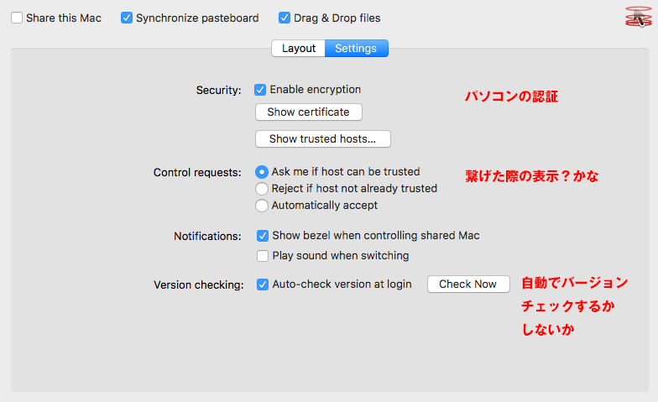Uncheck Synchronize pasteboard
The width and height of the screenshot is (658, 402).
pos(126,18)
